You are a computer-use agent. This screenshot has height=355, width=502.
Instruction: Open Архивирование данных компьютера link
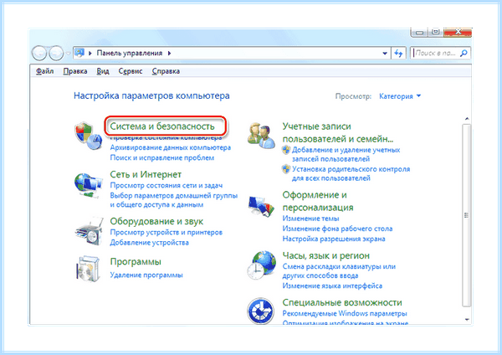[171, 147]
